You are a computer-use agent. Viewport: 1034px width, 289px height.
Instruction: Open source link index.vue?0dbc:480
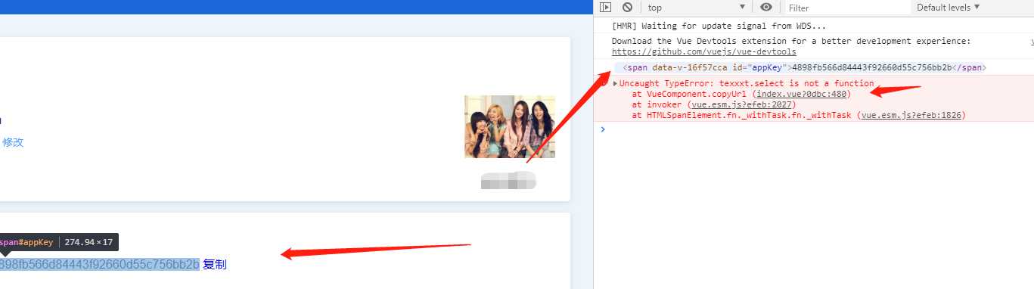click(x=801, y=94)
